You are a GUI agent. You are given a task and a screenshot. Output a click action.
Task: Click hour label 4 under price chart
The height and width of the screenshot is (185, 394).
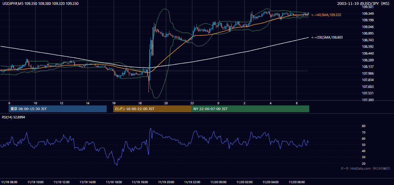pyautogui.click(x=271, y=103)
